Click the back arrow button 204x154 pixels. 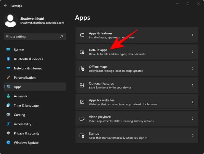(5, 5)
